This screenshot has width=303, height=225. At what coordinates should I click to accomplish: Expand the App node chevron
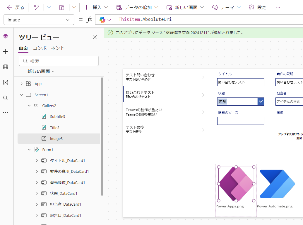tap(22, 84)
